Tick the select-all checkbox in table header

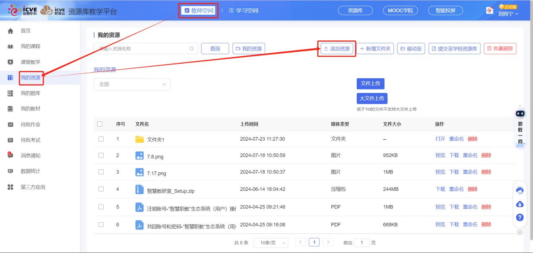tap(100, 124)
